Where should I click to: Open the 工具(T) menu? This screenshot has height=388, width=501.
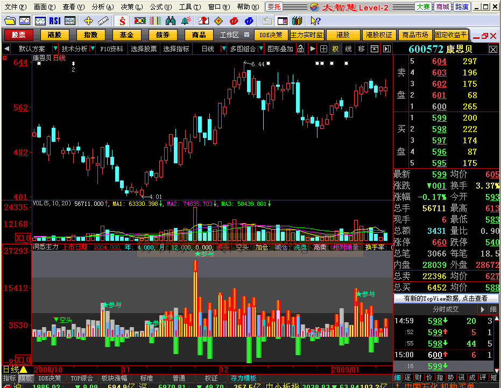190,7
